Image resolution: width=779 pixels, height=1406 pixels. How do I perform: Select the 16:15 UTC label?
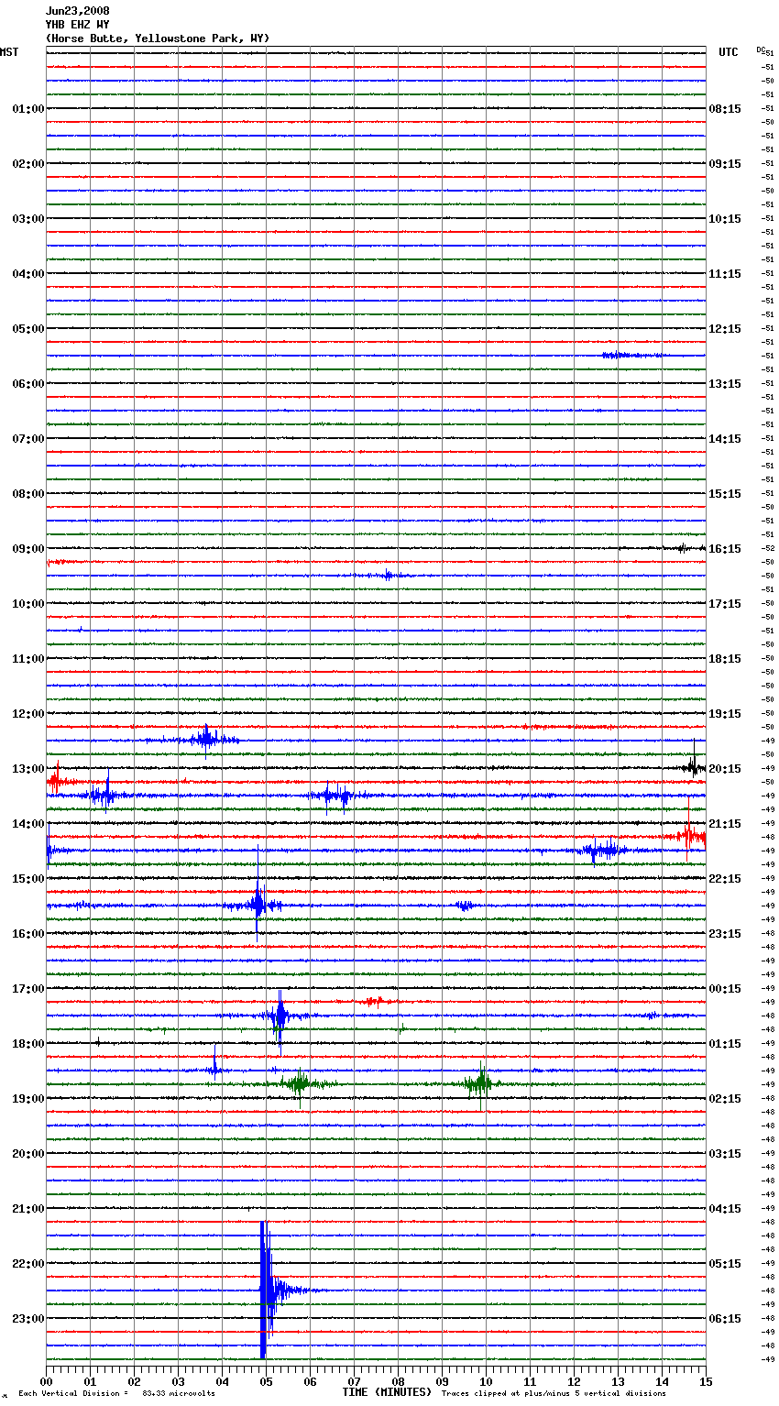725,549
